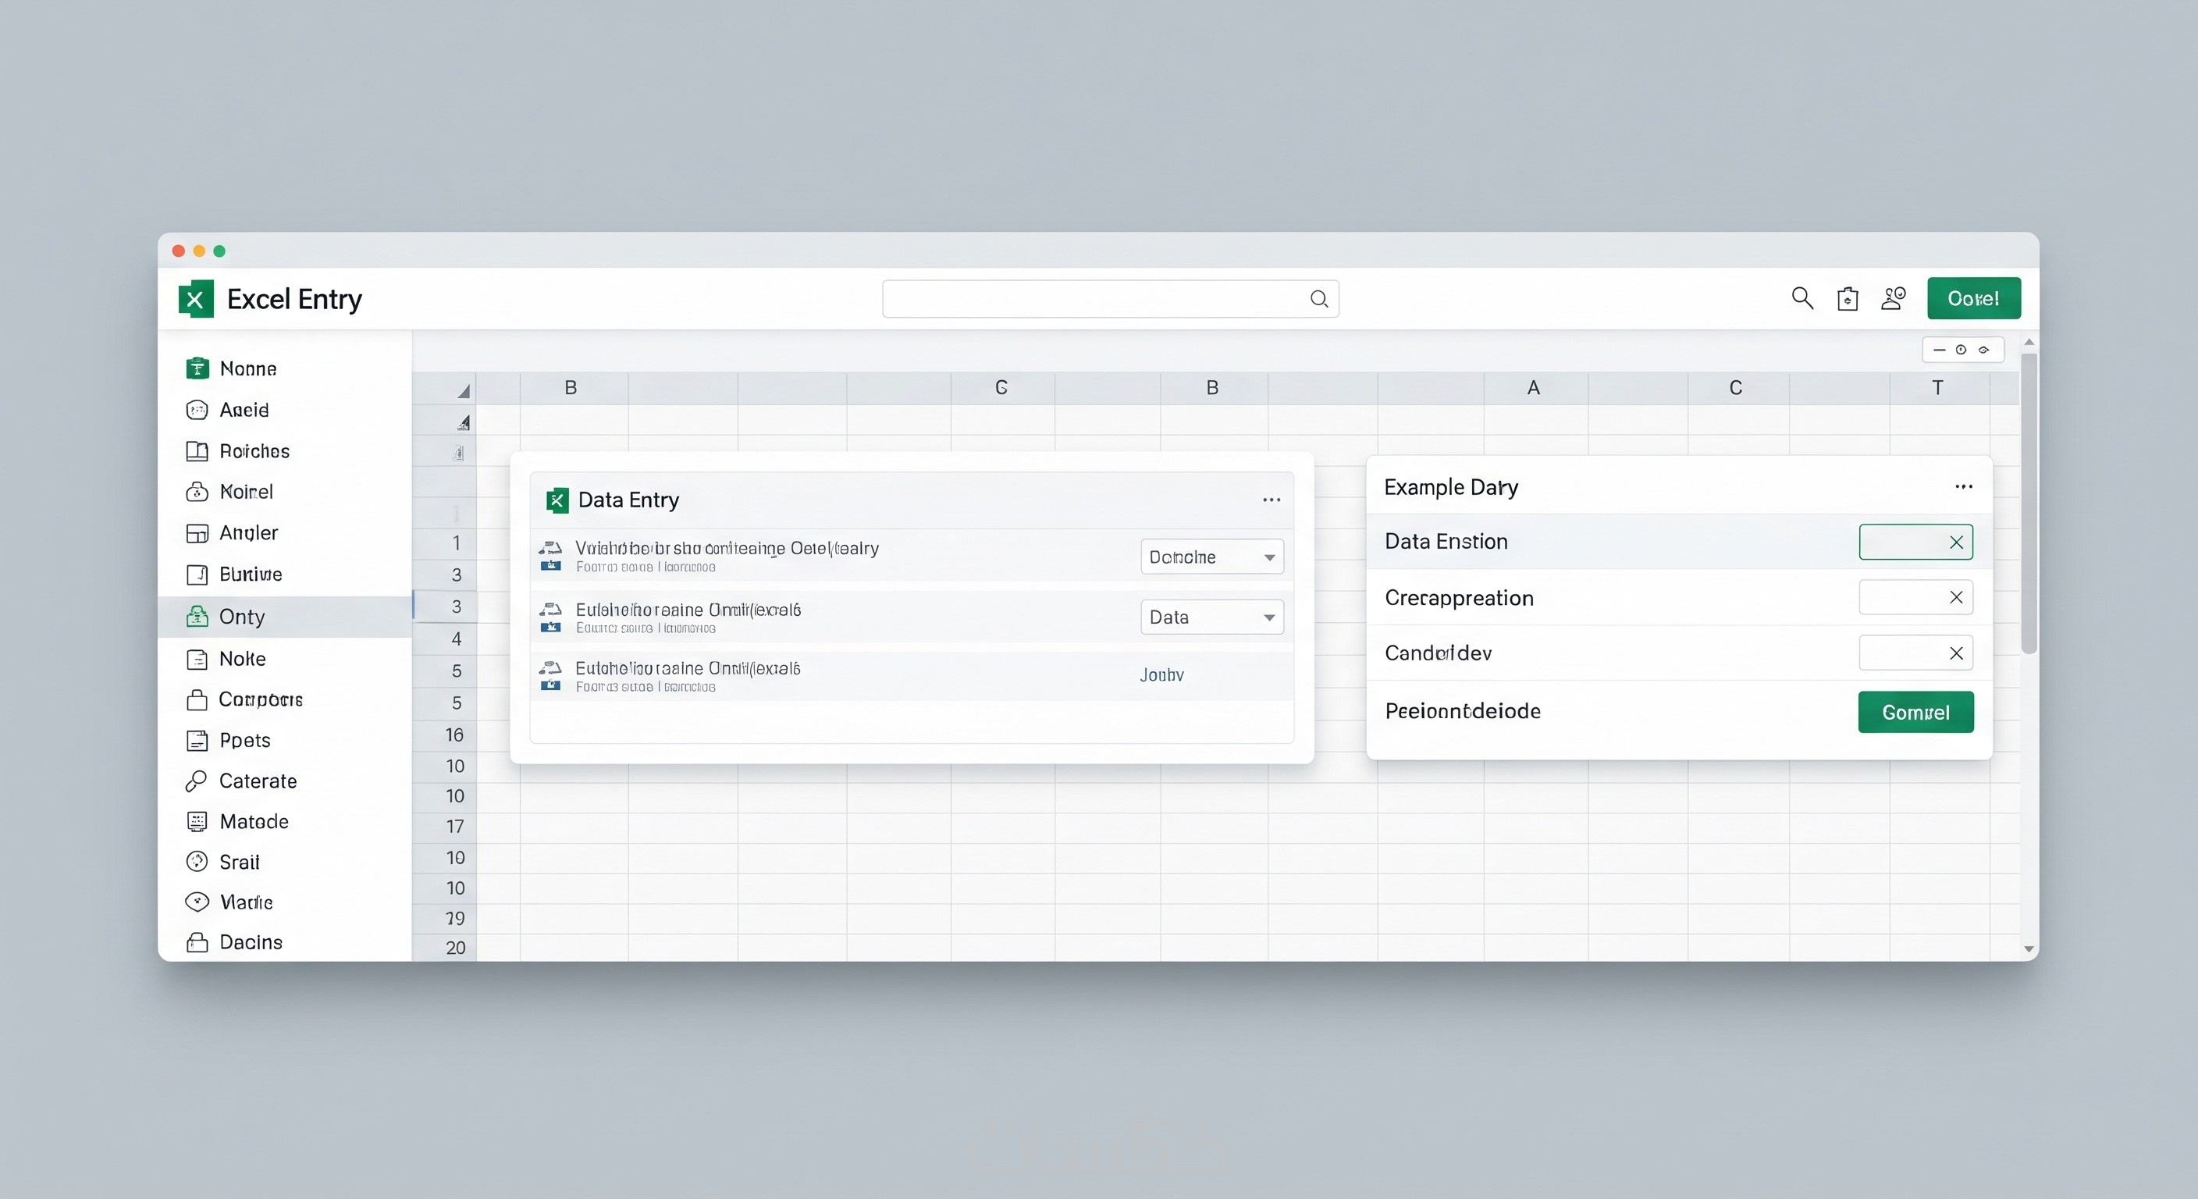Clear the Candoldev field with X
This screenshot has width=2198, height=1199.
[1956, 653]
